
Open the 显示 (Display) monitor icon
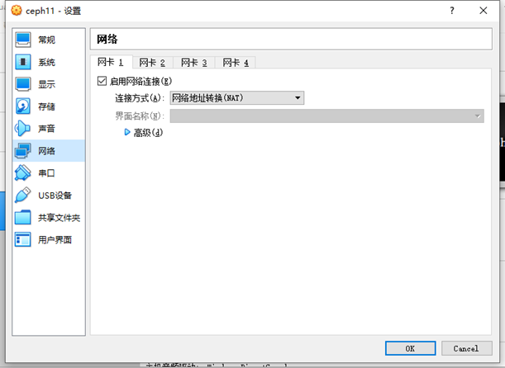[23, 84]
